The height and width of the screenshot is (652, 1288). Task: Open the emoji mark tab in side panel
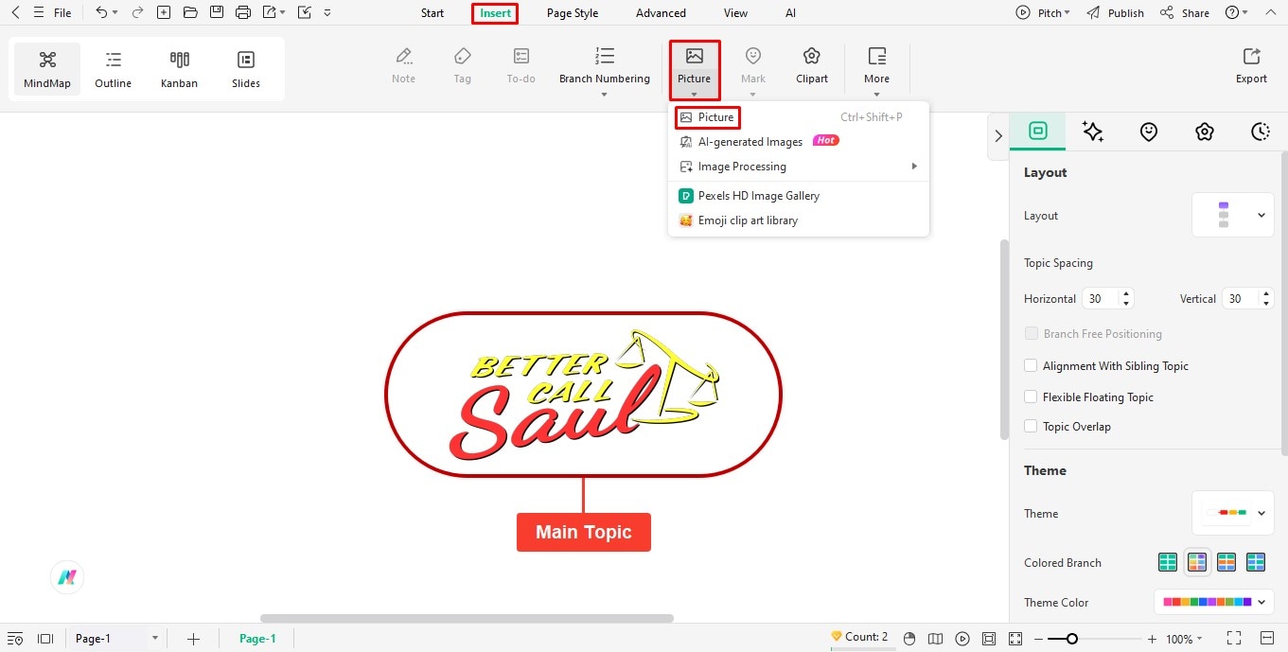1149,132
